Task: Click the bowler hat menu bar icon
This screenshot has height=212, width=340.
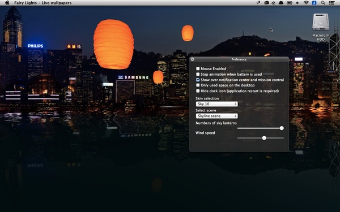Action: 281,3
